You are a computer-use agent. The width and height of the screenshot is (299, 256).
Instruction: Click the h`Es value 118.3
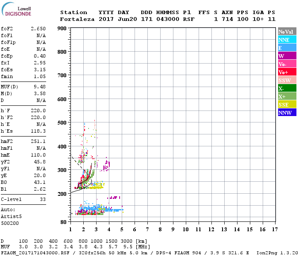pos(38,131)
